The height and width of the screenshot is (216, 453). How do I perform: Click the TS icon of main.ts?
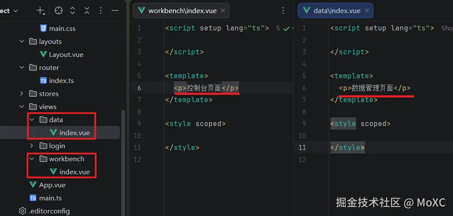click(x=33, y=198)
